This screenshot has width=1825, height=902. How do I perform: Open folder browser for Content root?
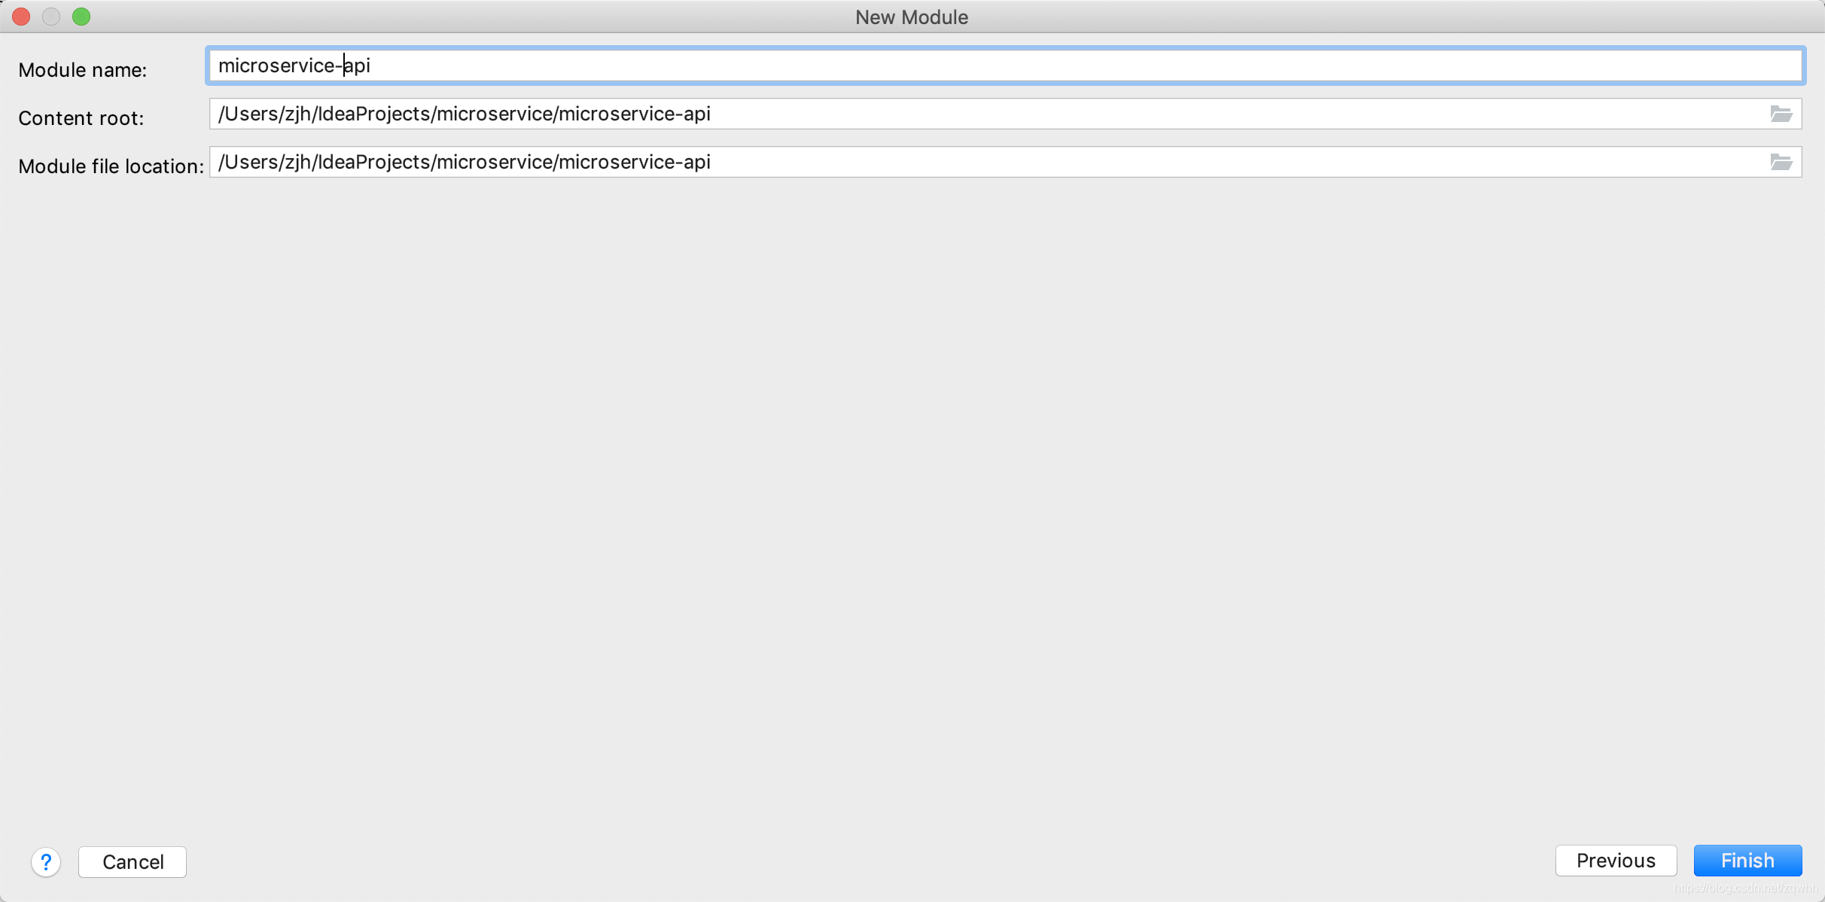coord(1781,114)
